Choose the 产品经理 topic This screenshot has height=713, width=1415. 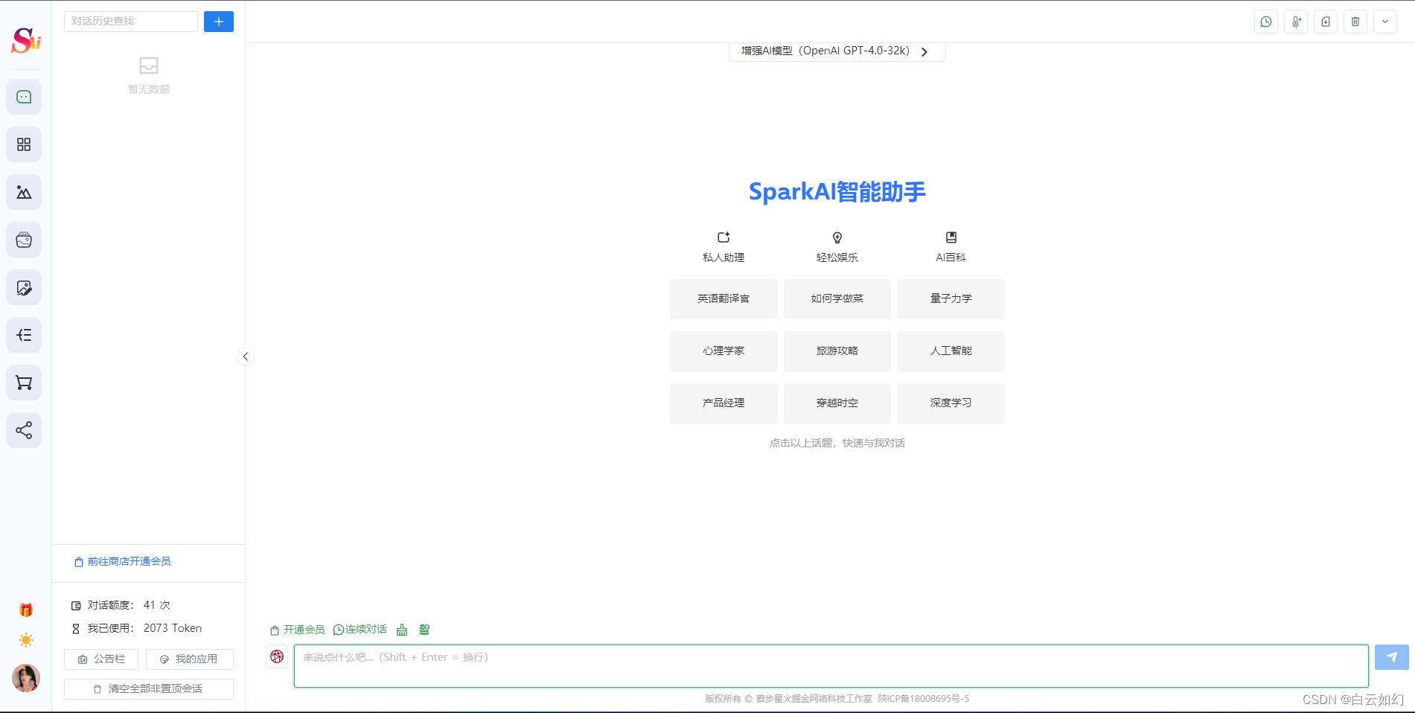(x=724, y=403)
